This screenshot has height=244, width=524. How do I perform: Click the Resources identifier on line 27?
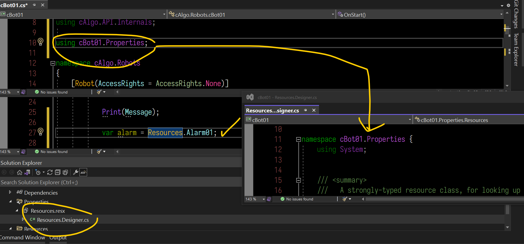165,133
